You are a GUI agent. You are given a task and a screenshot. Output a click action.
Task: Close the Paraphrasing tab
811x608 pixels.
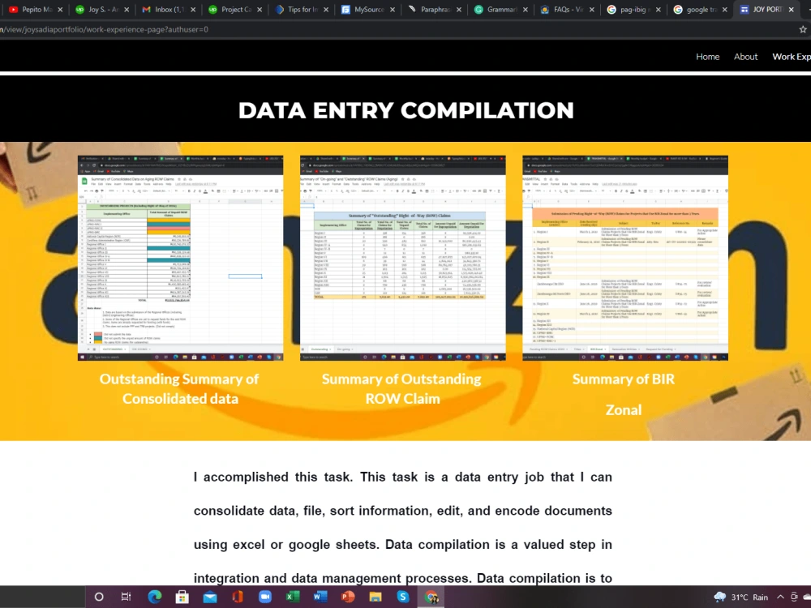[x=459, y=9]
